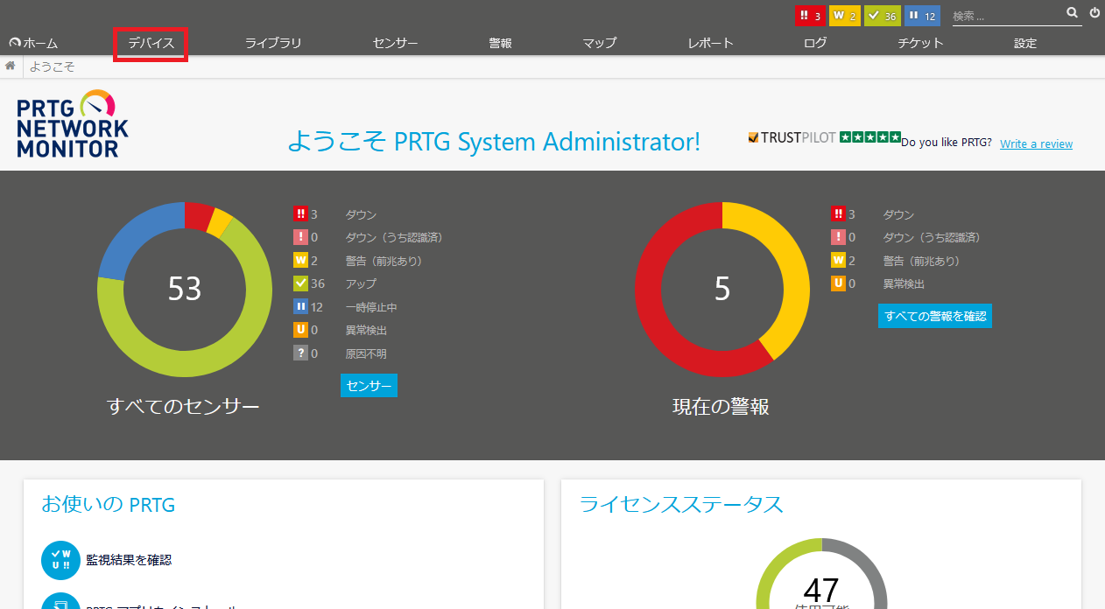1105x609 pixels.
Task: Select the 警告 W icon in すべてのセンサー legend
Action: click(300, 261)
